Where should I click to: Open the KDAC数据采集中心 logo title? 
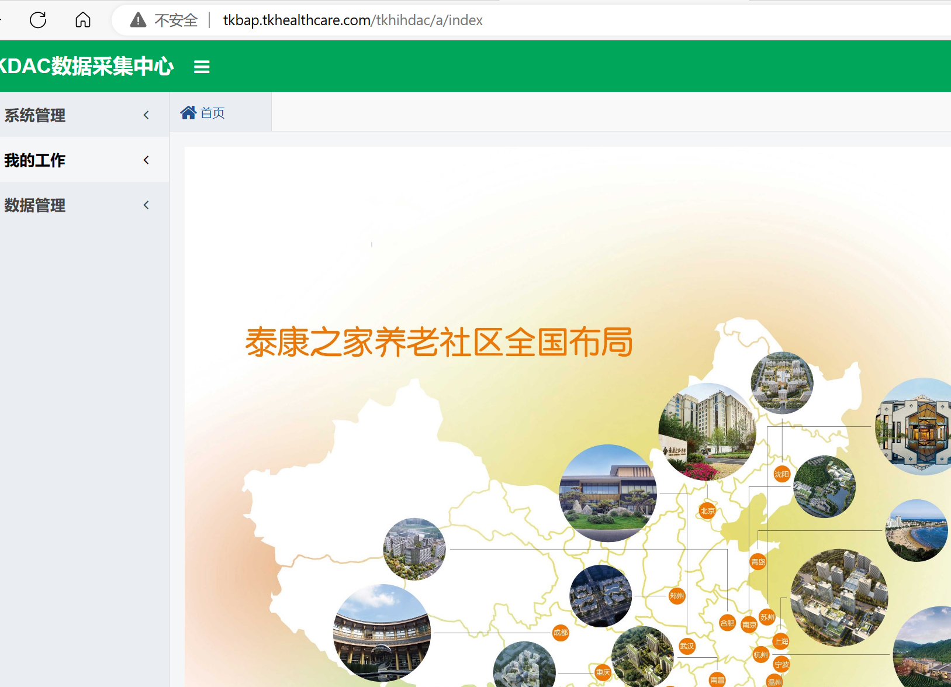[87, 66]
